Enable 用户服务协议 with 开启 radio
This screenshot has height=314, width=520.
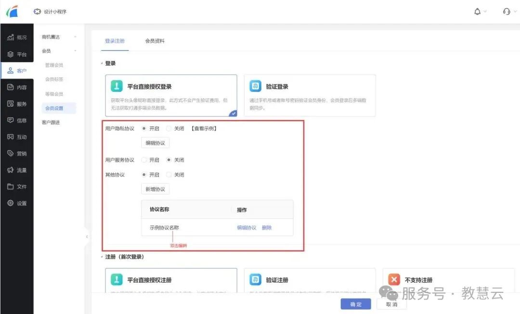pyautogui.click(x=144, y=160)
